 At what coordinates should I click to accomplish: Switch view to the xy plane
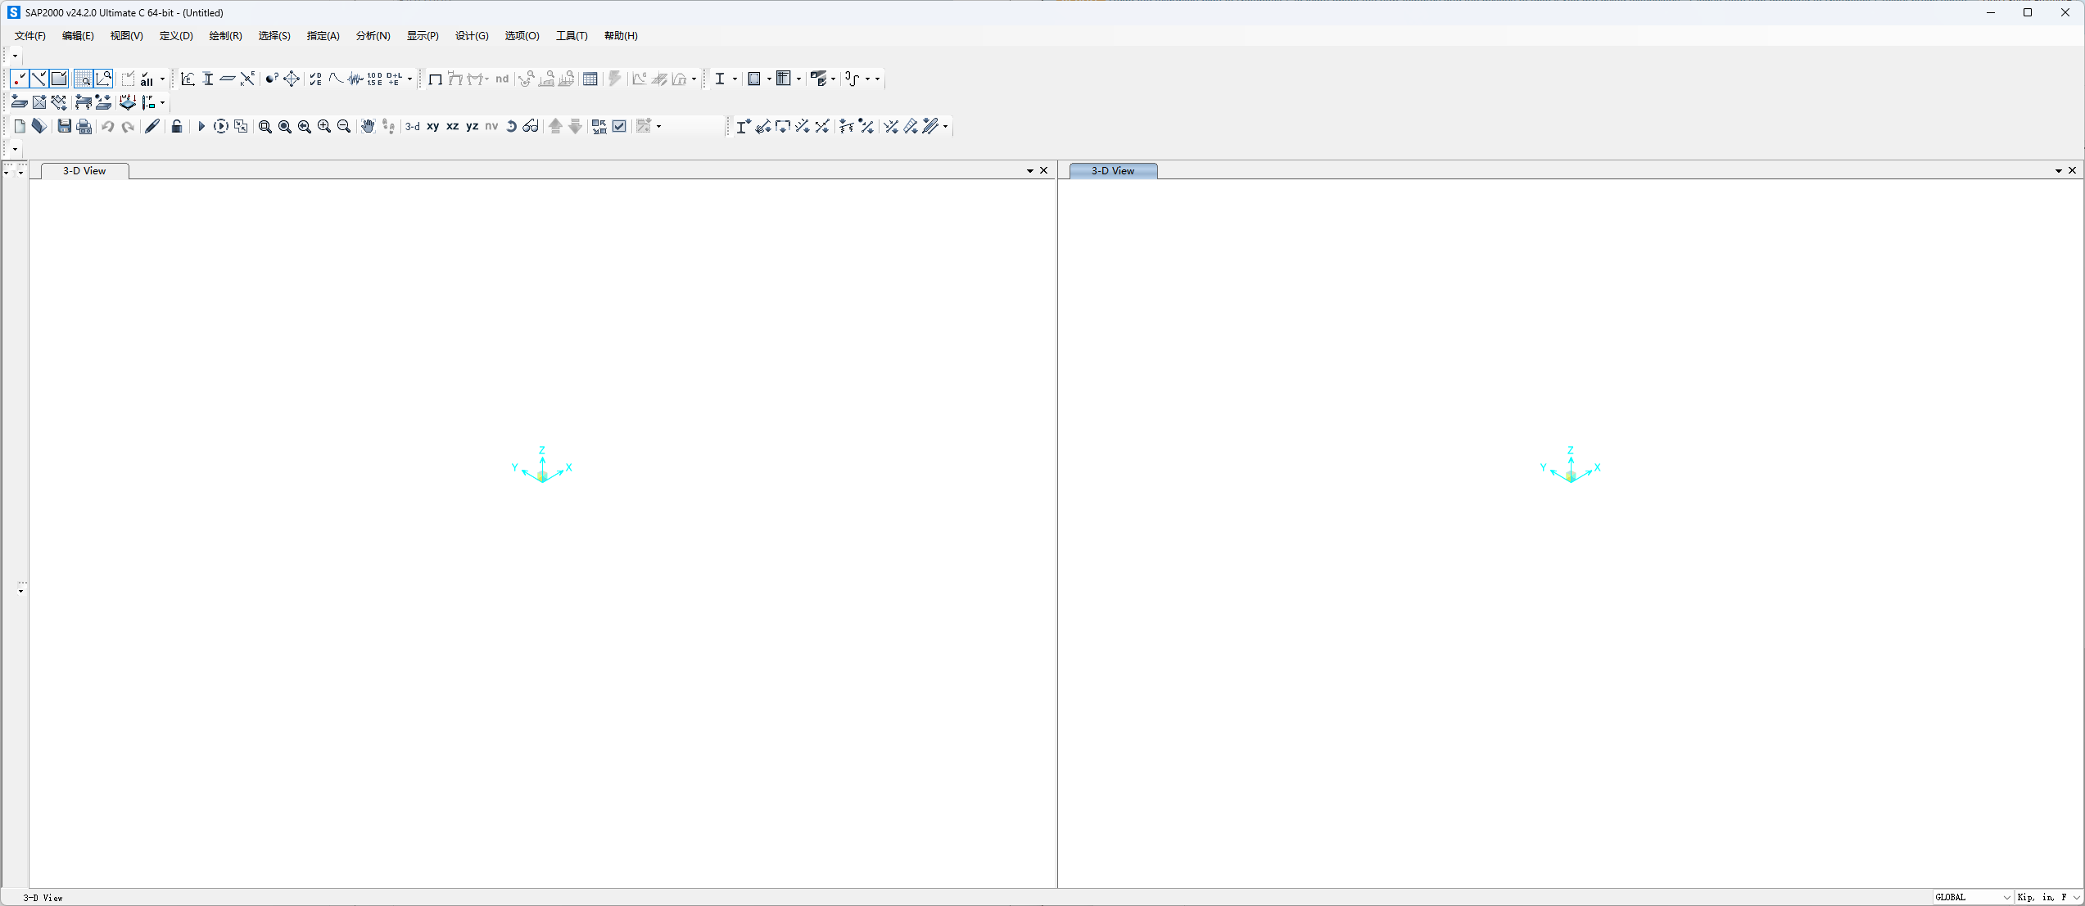(x=432, y=126)
